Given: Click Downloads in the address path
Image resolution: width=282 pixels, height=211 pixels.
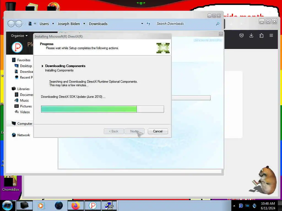Looking at the screenshot, I should click(x=98, y=24).
